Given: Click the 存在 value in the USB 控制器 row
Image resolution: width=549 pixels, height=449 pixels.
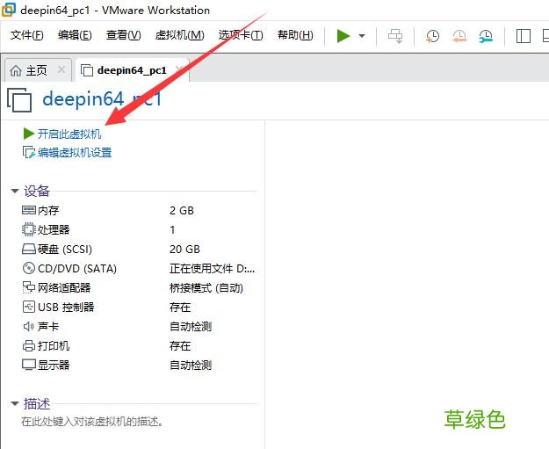Looking at the screenshot, I should click(x=180, y=308).
